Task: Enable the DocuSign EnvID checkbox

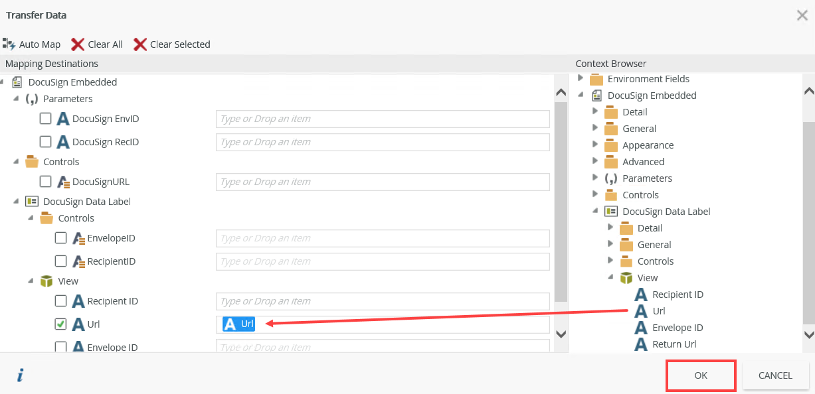Action: coord(46,119)
